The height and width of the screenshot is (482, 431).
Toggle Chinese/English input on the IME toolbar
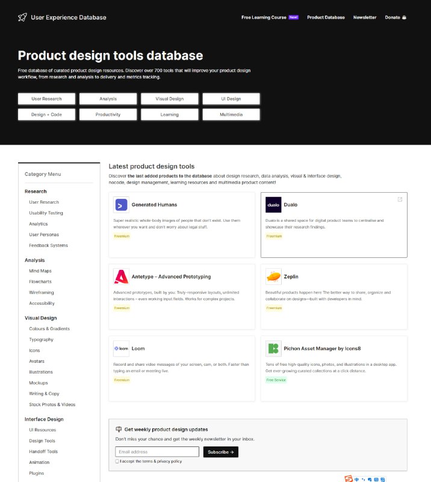(356, 479)
